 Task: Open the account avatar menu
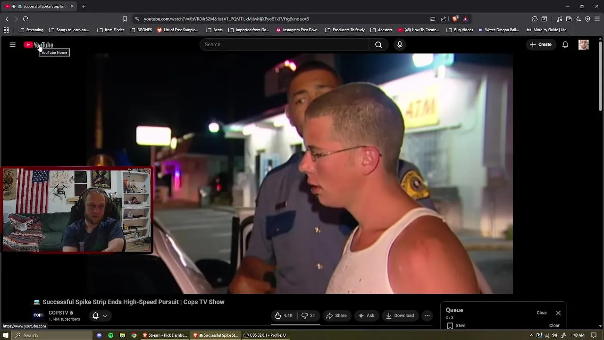584,44
